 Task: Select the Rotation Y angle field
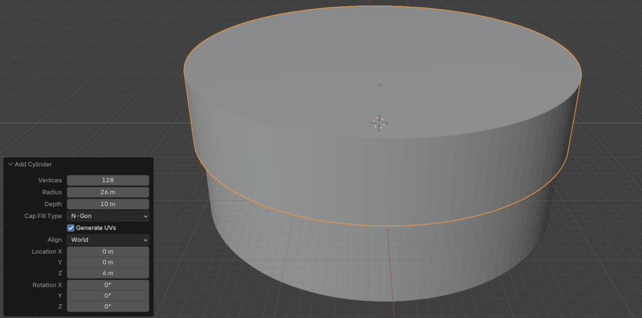point(107,296)
